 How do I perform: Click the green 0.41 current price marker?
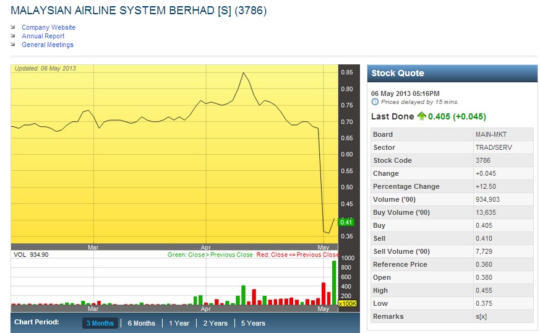coord(346,222)
